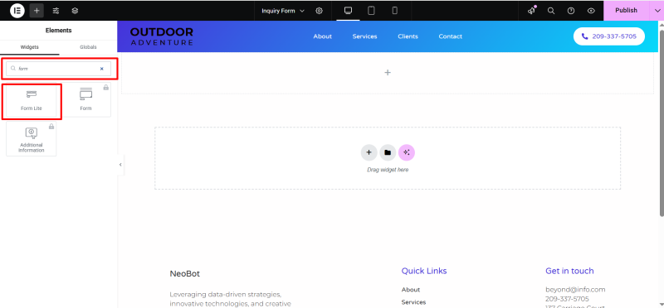Click the widget search input field
Viewport: 664px width, 308px height.
point(58,69)
